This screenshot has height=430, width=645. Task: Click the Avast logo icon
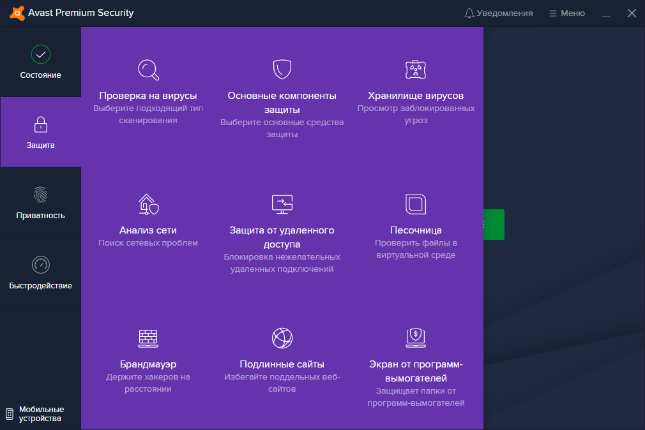17,13
